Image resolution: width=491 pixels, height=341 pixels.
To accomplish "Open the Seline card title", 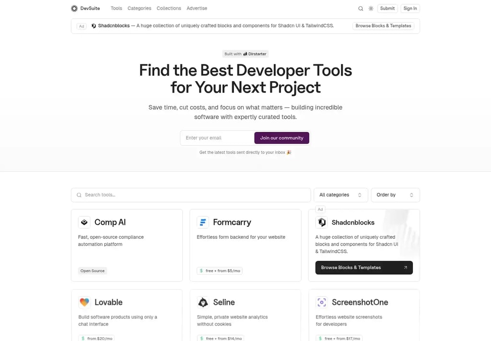I will [x=224, y=302].
